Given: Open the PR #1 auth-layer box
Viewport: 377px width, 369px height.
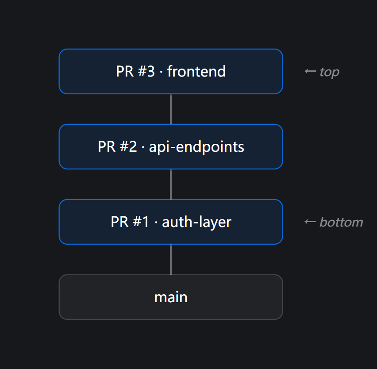Looking at the screenshot, I should 171,222.
